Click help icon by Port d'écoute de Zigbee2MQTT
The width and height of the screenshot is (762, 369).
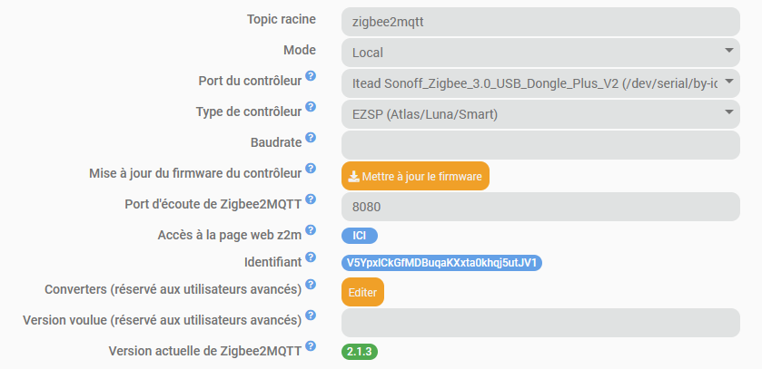[x=311, y=199]
